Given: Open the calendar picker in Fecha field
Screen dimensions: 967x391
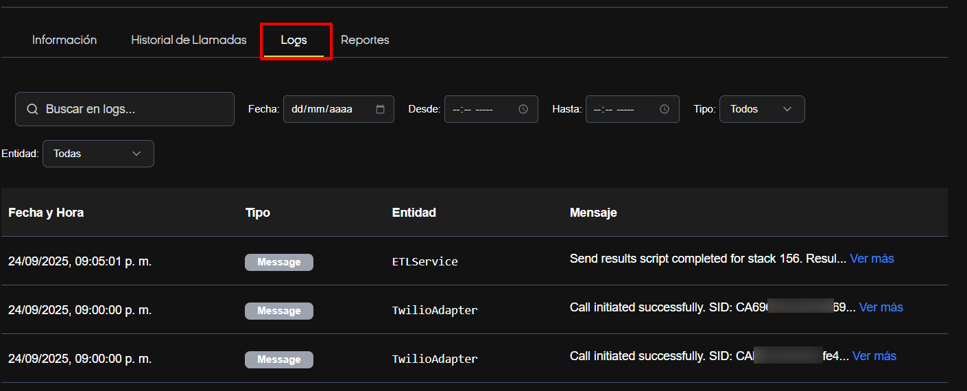Looking at the screenshot, I should tap(381, 109).
